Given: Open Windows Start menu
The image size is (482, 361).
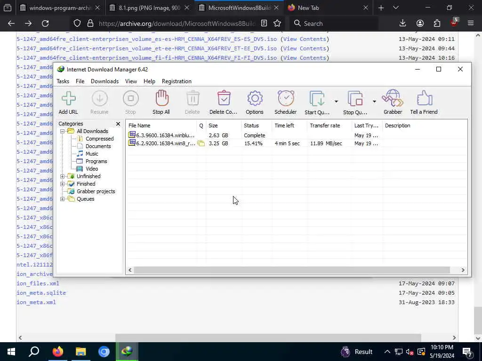Looking at the screenshot, I should click(x=11, y=352).
